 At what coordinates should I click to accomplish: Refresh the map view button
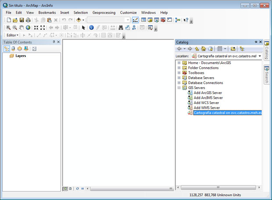pos(77,189)
